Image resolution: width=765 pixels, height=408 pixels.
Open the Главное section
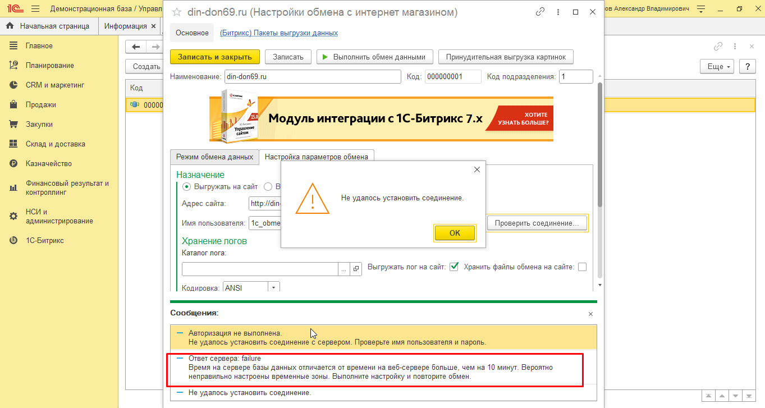pyautogui.click(x=39, y=46)
